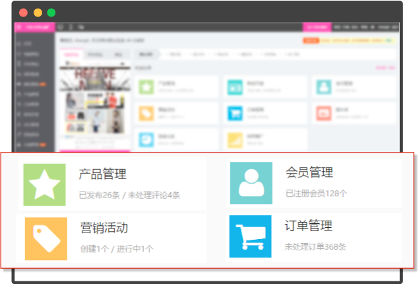Click the pink button in the top bar
Image resolution: width=419 pixels, height=284 pixels.
pos(316,27)
